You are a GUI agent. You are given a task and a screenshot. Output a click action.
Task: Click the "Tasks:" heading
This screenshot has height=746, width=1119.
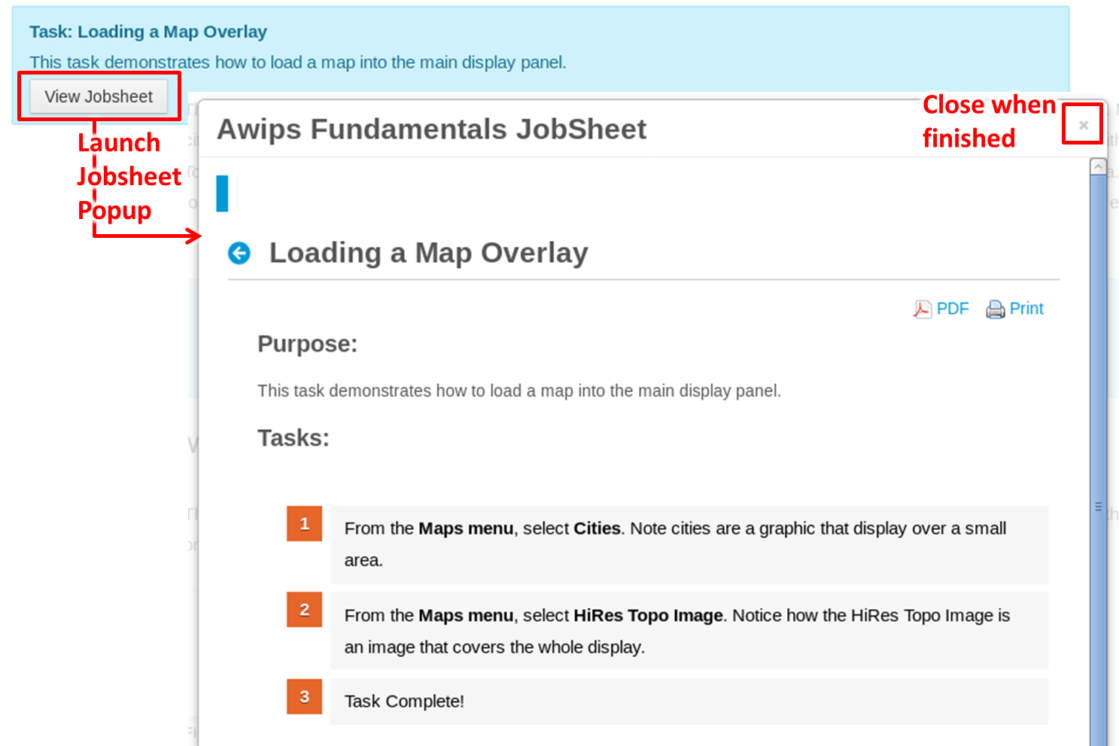[293, 438]
